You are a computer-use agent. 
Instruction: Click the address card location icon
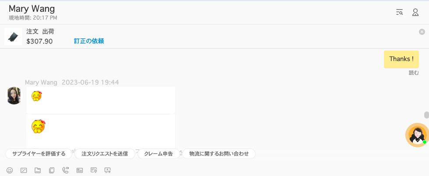[94, 170]
